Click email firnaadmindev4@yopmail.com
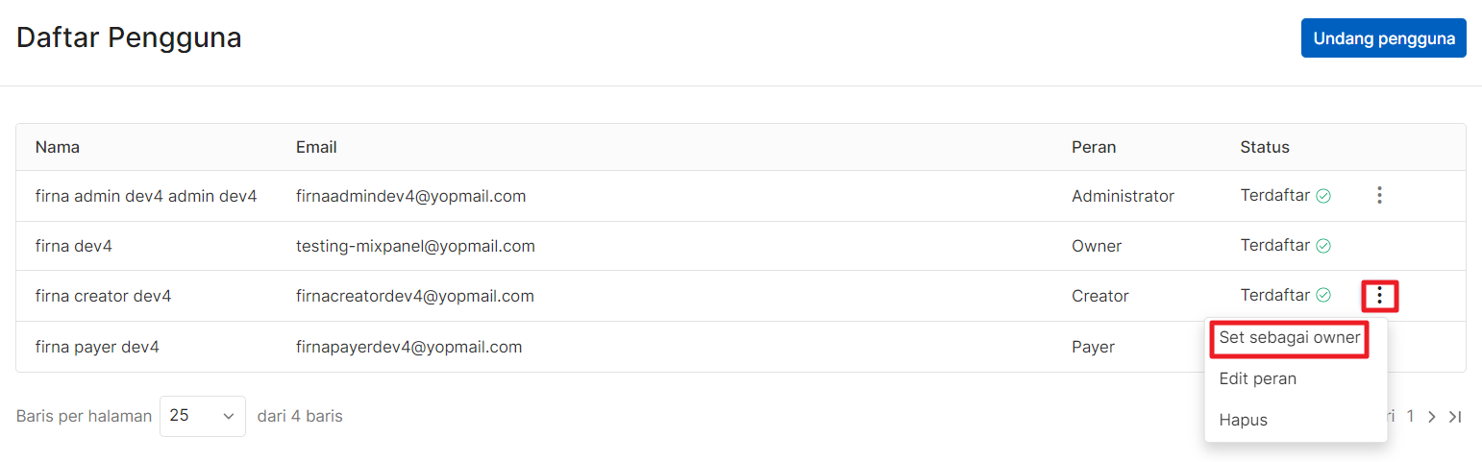 (x=410, y=196)
